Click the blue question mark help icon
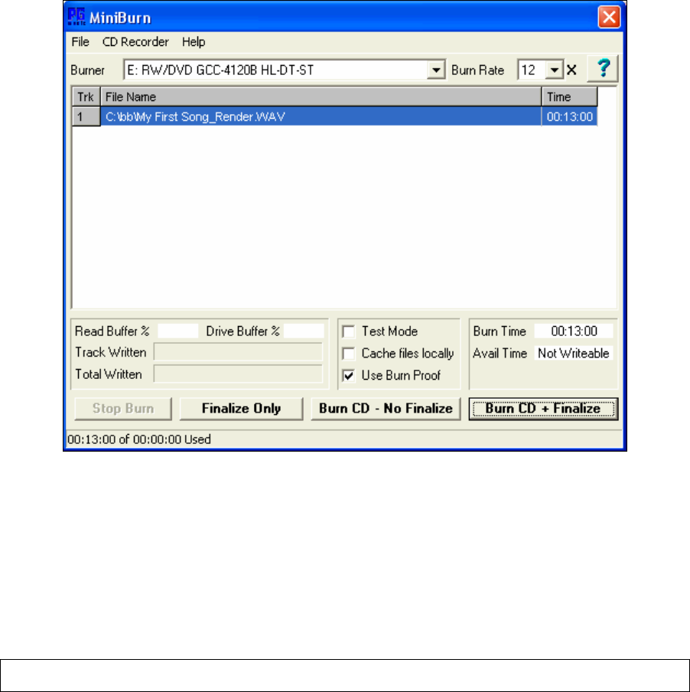 pos(603,69)
